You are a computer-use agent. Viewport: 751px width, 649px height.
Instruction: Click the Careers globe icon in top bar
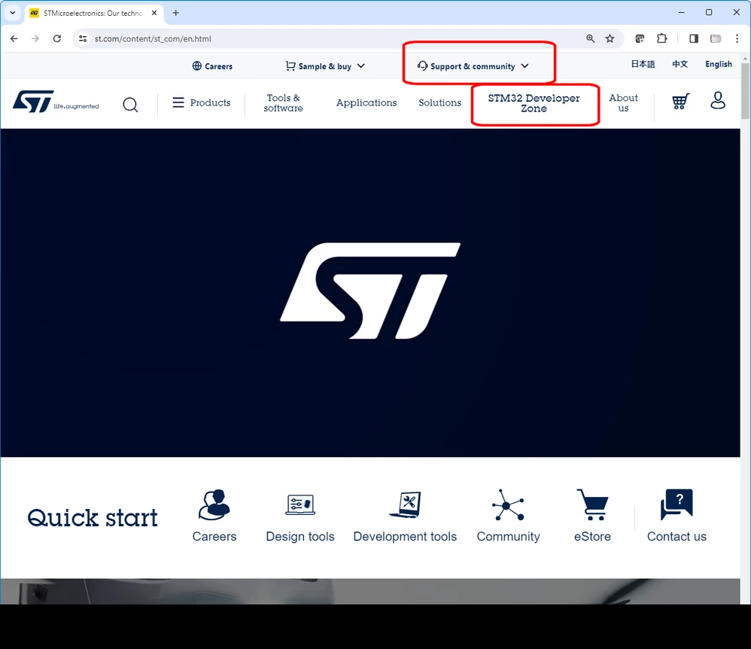click(196, 66)
